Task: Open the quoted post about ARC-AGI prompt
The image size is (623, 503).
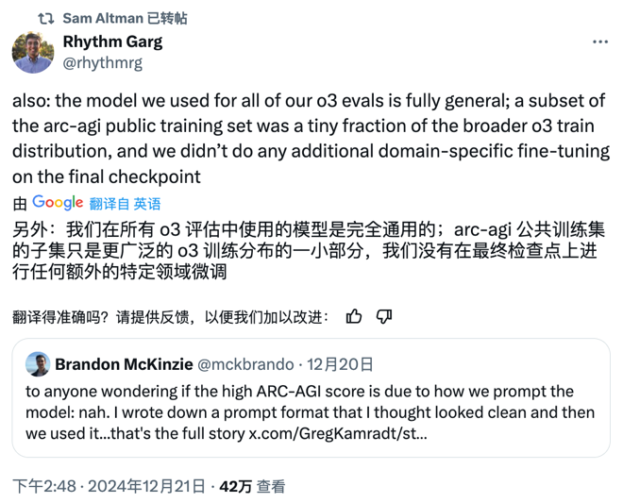Action: 311,412
